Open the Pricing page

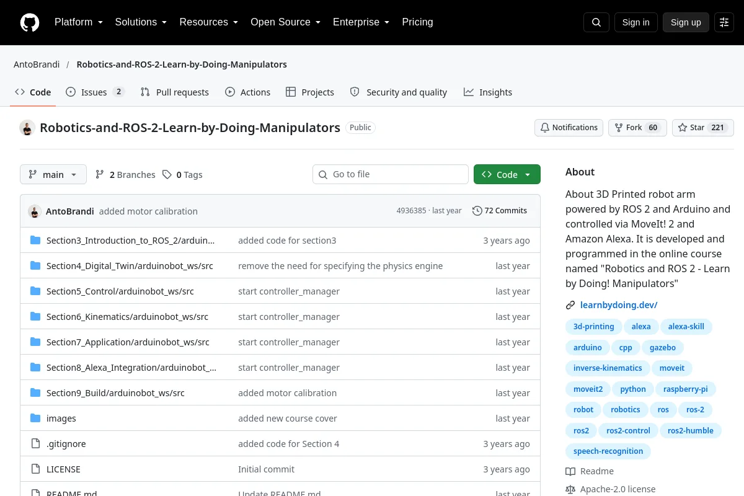click(x=417, y=22)
